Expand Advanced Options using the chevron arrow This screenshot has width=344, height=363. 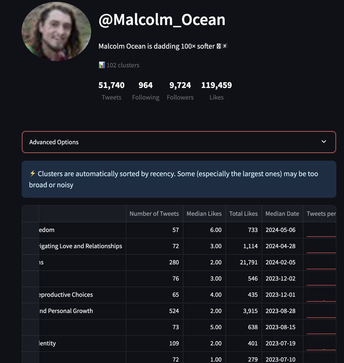(x=324, y=142)
